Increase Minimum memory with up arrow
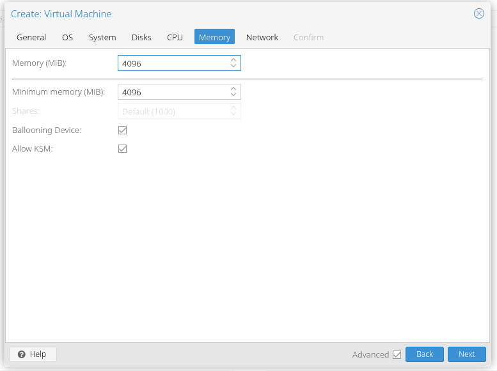Viewport: 497px width, 371px height. (233, 88)
